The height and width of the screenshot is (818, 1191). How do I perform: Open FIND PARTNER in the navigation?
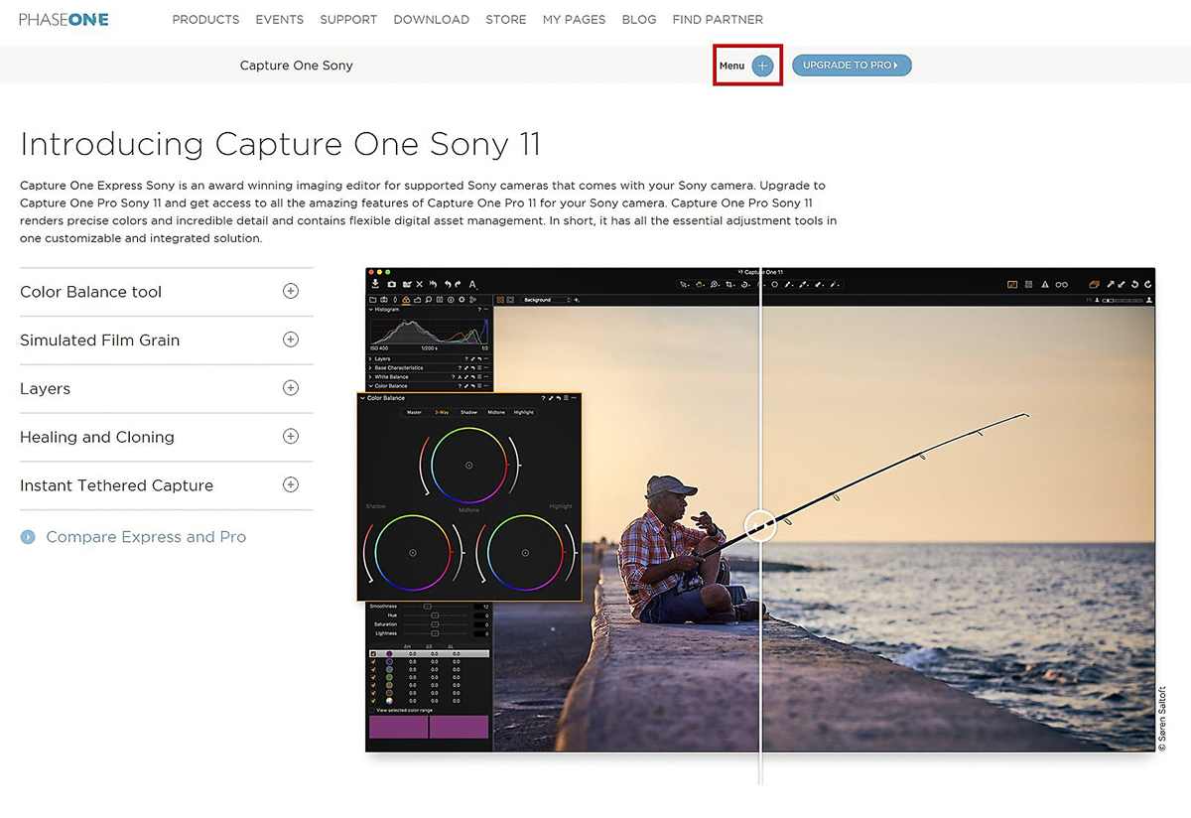coord(718,19)
